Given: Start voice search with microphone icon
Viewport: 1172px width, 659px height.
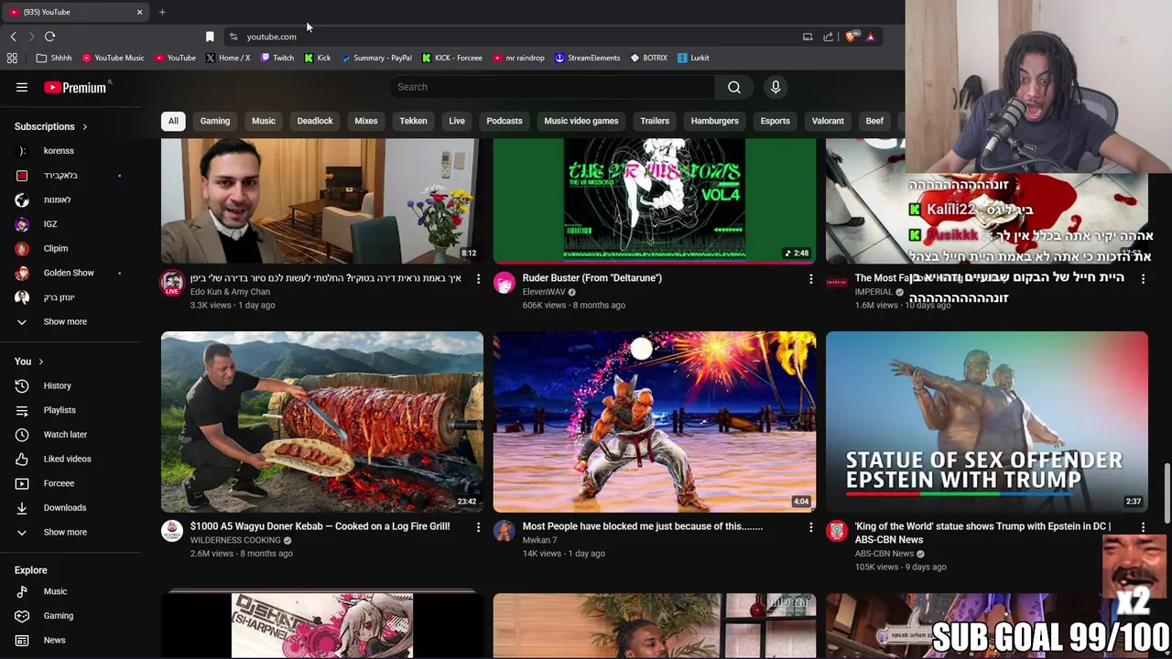Looking at the screenshot, I should click(x=776, y=87).
